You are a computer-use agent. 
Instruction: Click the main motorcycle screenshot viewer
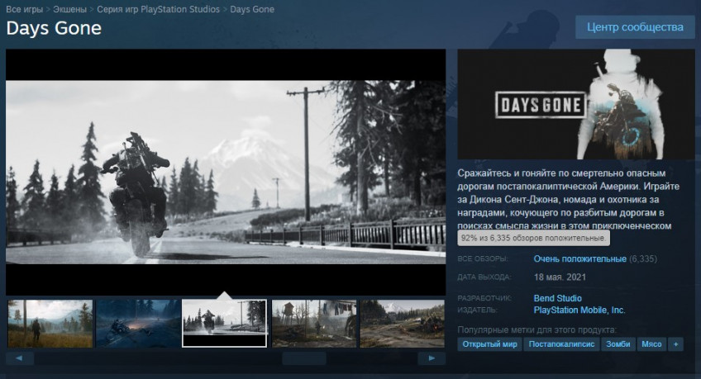pos(226,172)
